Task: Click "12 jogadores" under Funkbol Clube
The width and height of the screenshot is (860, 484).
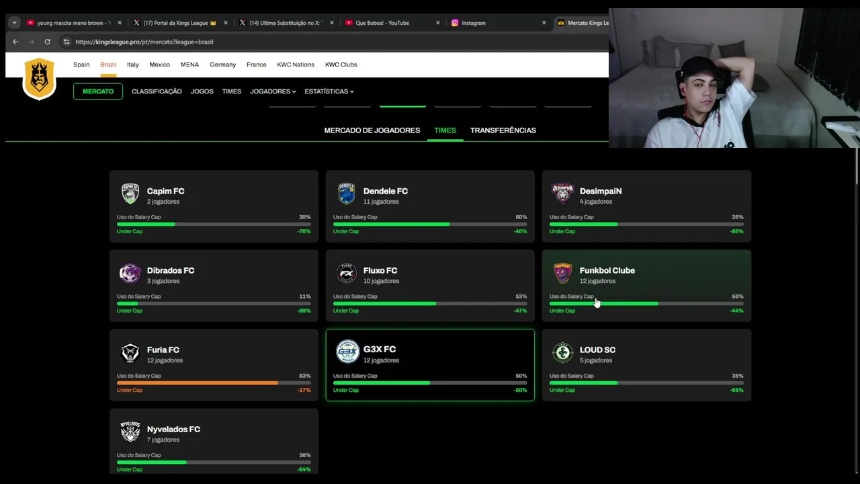Action: click(597, 281)
